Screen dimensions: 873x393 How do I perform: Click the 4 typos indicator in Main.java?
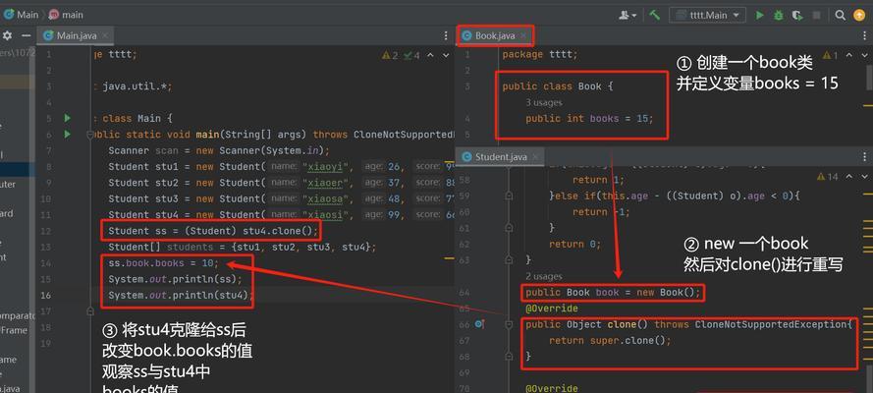[x=412, y=55]
